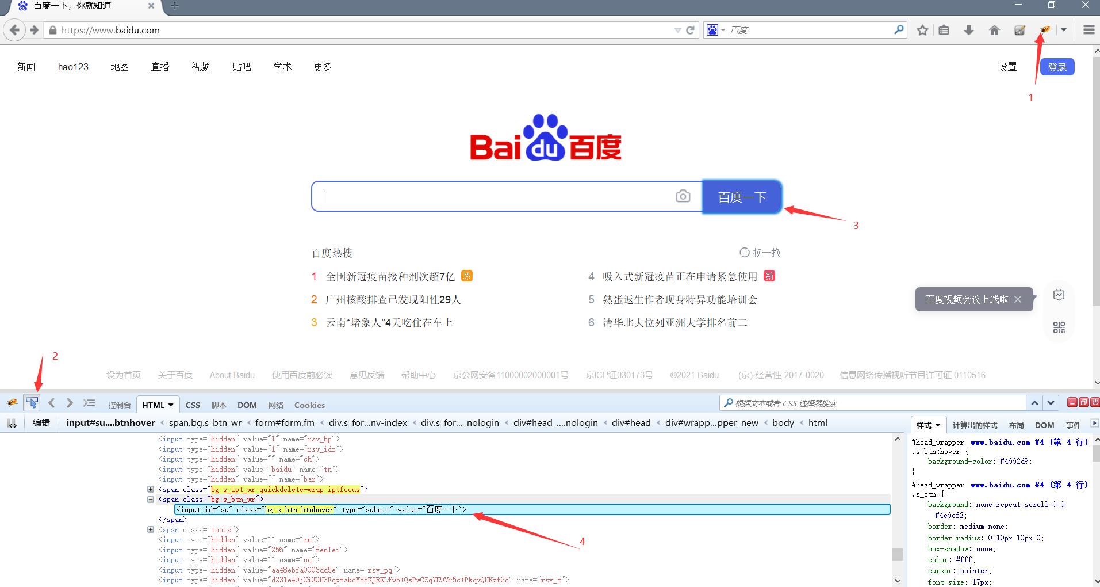Click the browser forward arrow button
Viewport: 1100px width, 587px height.
coord(34,30)
